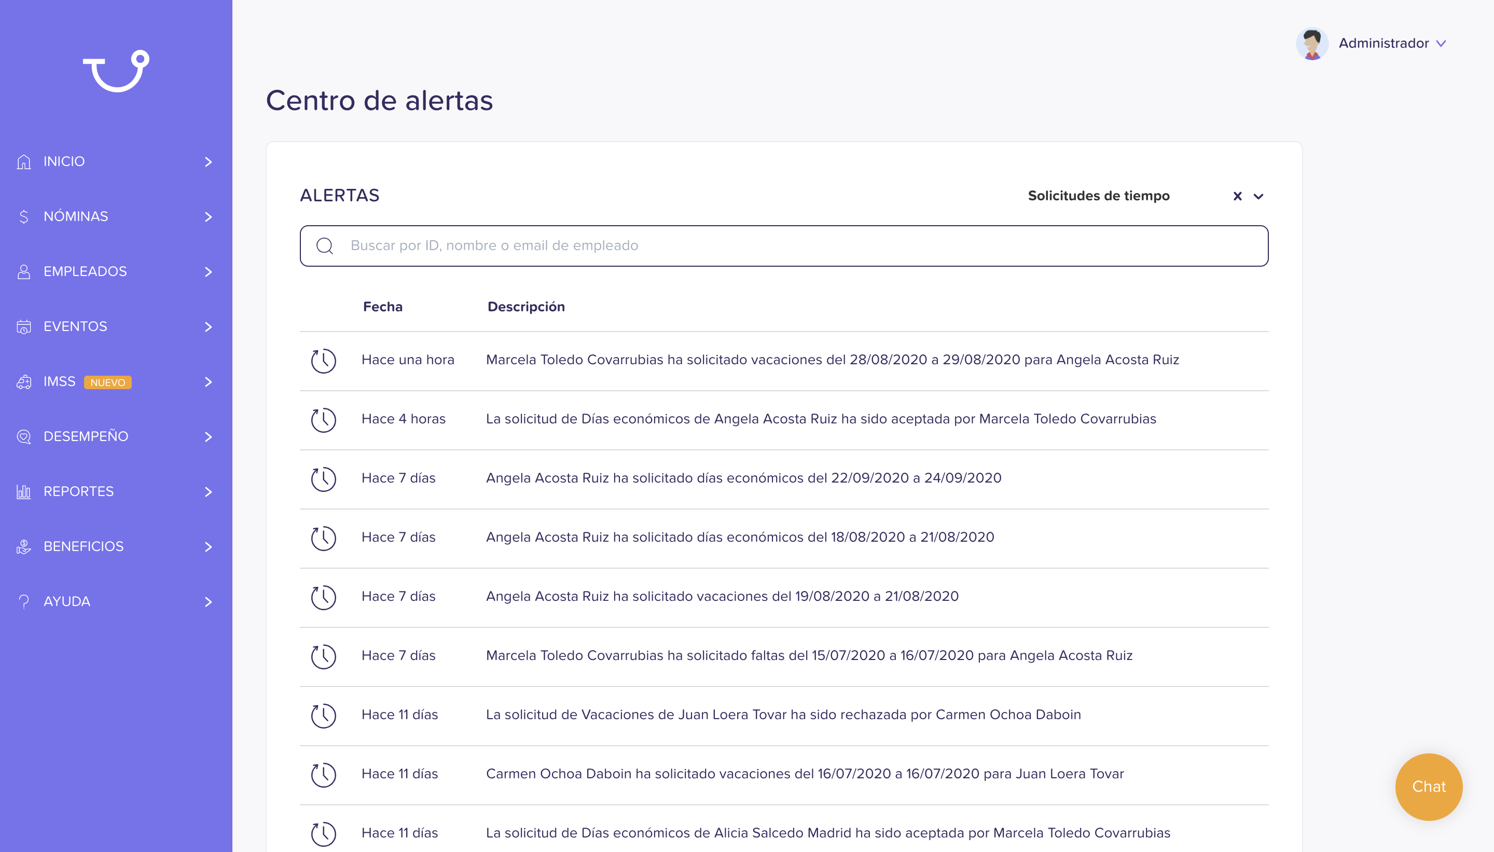
Task: Open the EMPLEADOS menu item
Action: pyautogui.click(x=86, y=271)
